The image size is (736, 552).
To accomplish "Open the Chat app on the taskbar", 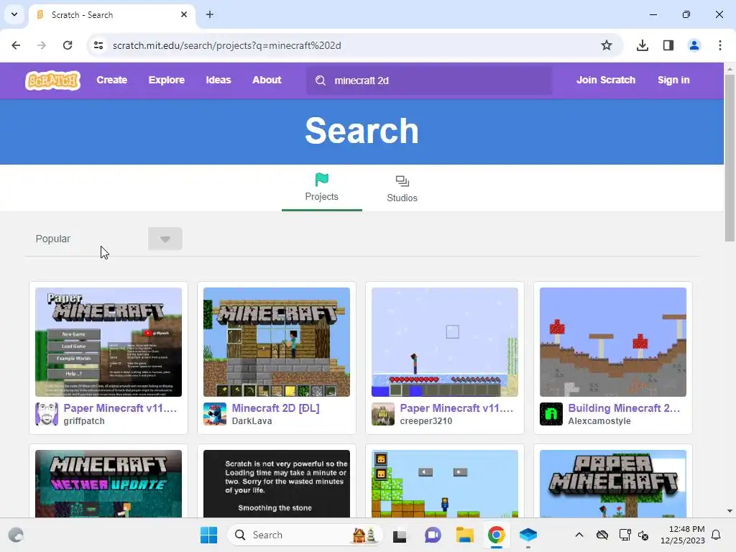I will pyautogui.click(x=432, y=535).
